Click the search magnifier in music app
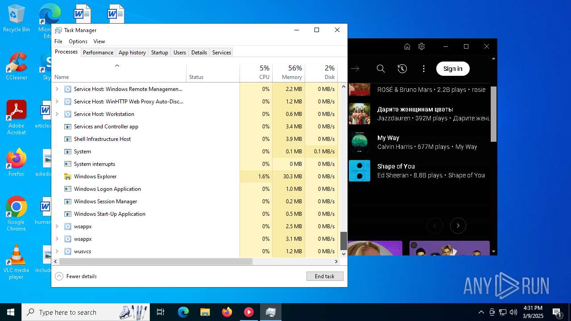 [381, 69]
